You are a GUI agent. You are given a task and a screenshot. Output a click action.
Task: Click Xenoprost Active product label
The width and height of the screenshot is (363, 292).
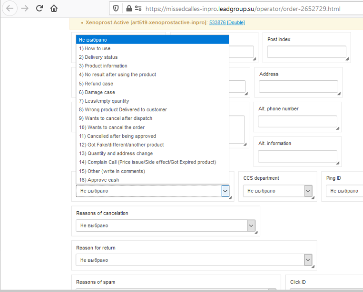click(147, 22)
